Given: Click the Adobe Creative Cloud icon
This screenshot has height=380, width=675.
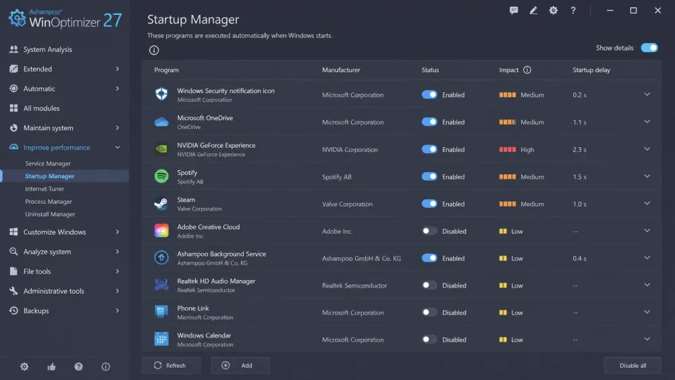Looking at the screenshot, I should click(x=161, y=231).
